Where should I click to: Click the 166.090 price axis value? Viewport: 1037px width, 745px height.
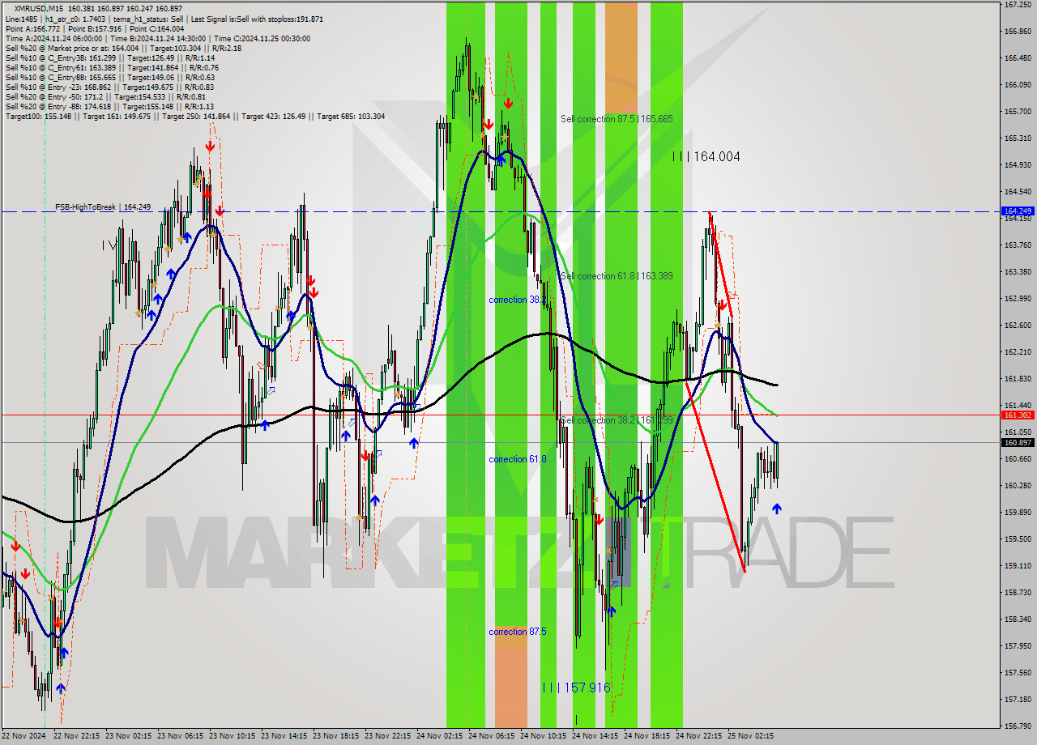tap(1017, 84)
